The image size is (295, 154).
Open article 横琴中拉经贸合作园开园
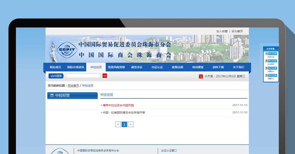pos(118,105)
